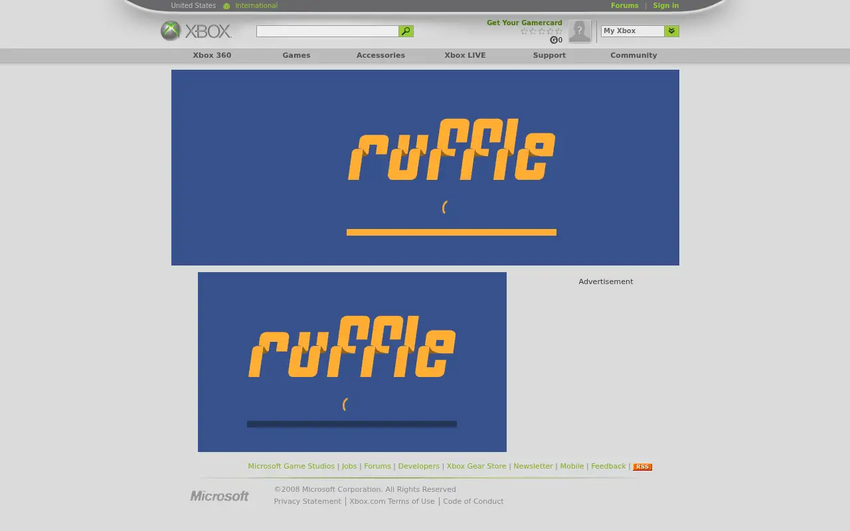This screenshot has height=531, width=850.
Task: Click the Xbox logo
Action: coord(196,31)
